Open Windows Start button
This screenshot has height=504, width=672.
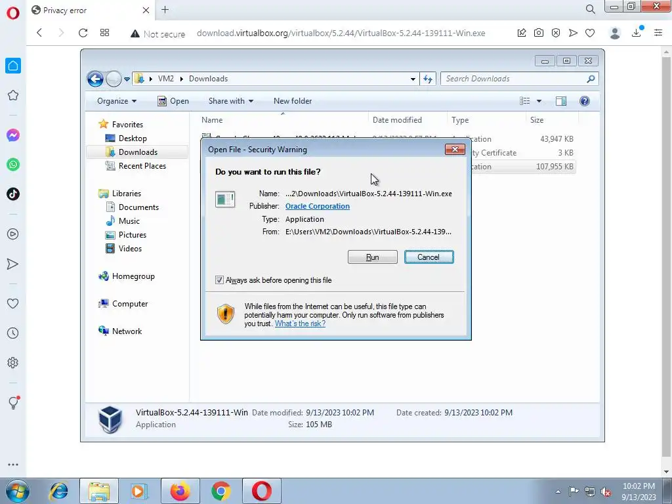pyautogui.click(x=18, y=491)
